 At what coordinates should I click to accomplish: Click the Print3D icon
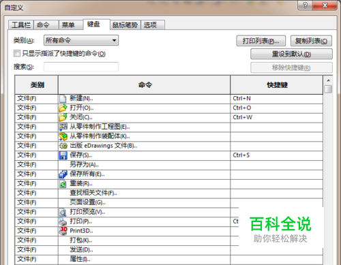click(x=63, y=231)
